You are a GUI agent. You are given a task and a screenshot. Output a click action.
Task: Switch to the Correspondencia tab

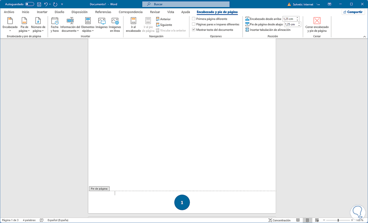[x=131, y=12]
